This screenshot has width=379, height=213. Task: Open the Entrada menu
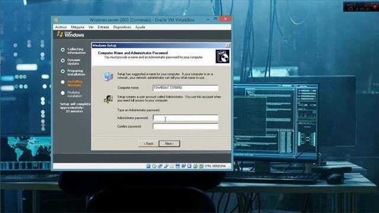[x=103, y=27]
